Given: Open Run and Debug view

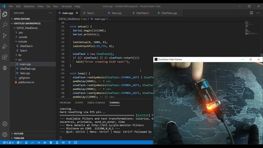Looking at the screenshot, I should [x=5, y=46].
